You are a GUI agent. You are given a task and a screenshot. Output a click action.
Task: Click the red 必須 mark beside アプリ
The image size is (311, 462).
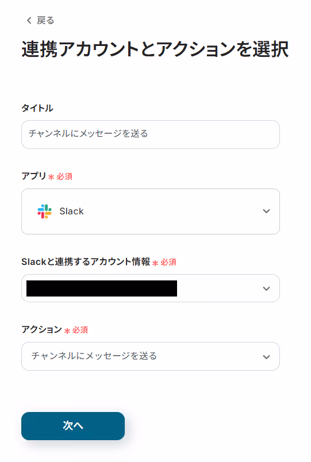click(64, 176)
